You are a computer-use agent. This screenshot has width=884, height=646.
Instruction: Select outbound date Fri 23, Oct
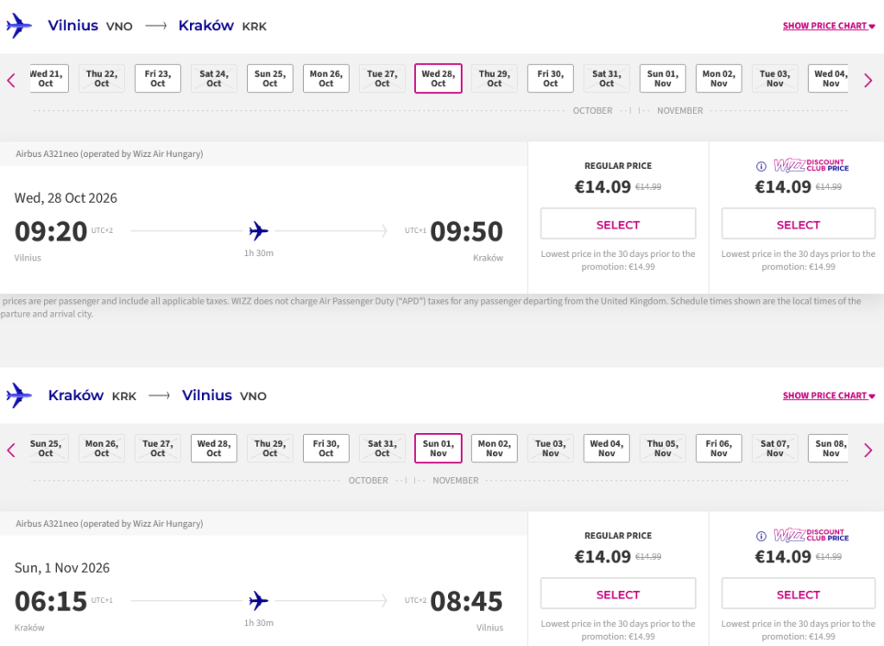[x=158, y=78]
